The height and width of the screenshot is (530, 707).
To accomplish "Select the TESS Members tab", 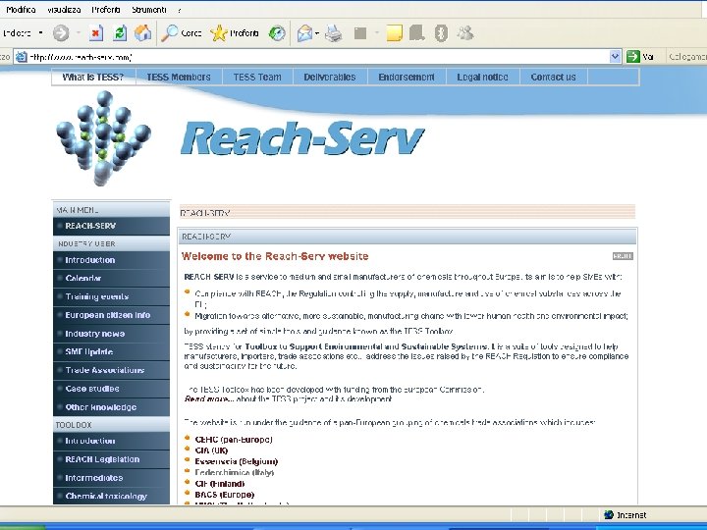I will click(179, 78).
